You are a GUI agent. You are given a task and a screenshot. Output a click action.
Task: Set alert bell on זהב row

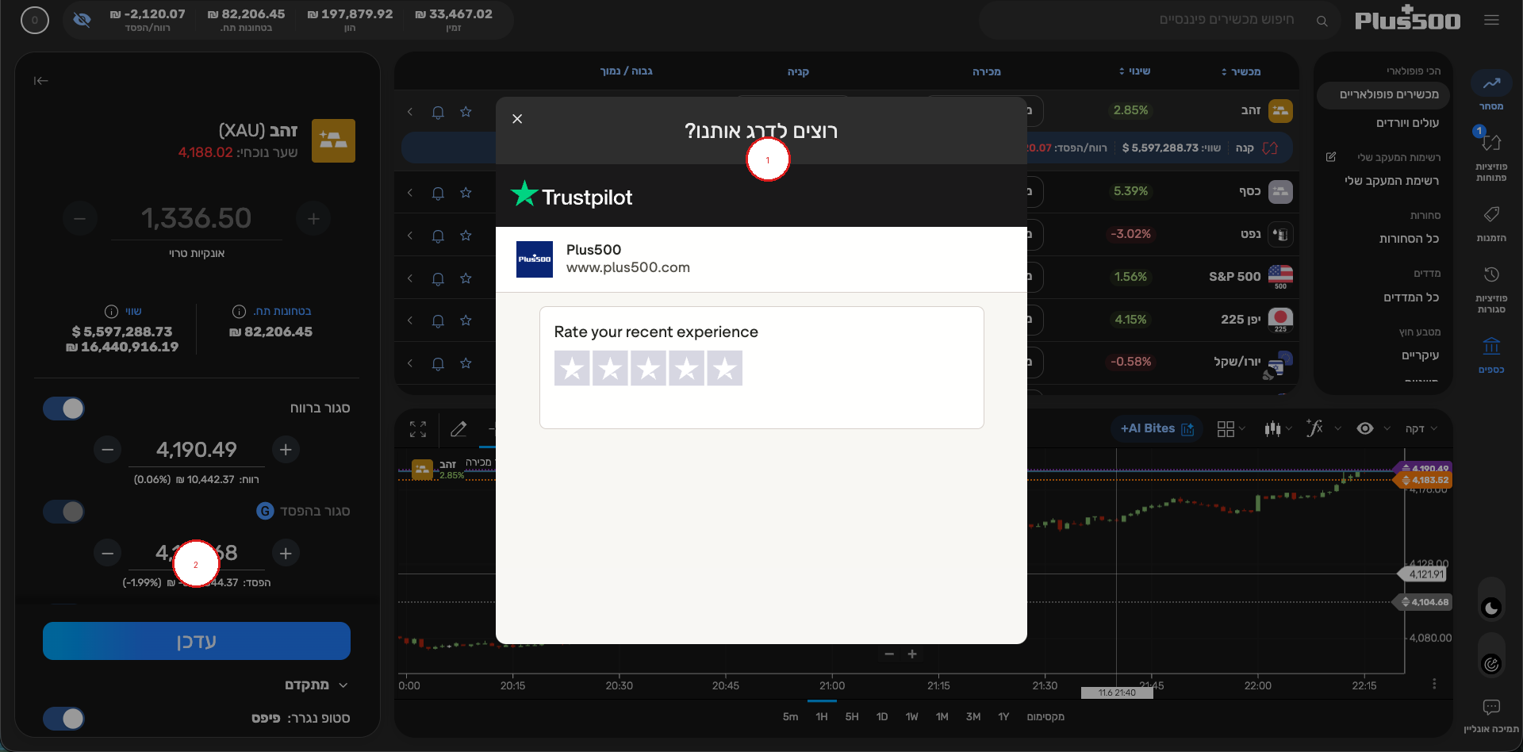pyautogui.click(x=438, y=112)
